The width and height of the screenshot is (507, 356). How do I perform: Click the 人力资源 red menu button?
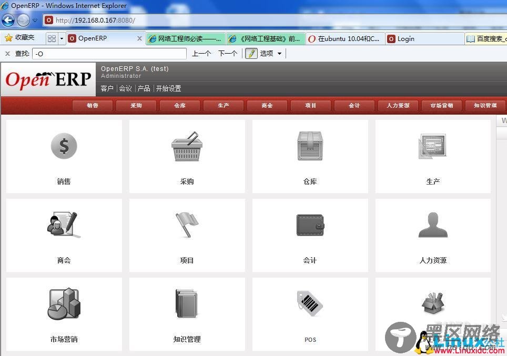[x=398, y=105]
